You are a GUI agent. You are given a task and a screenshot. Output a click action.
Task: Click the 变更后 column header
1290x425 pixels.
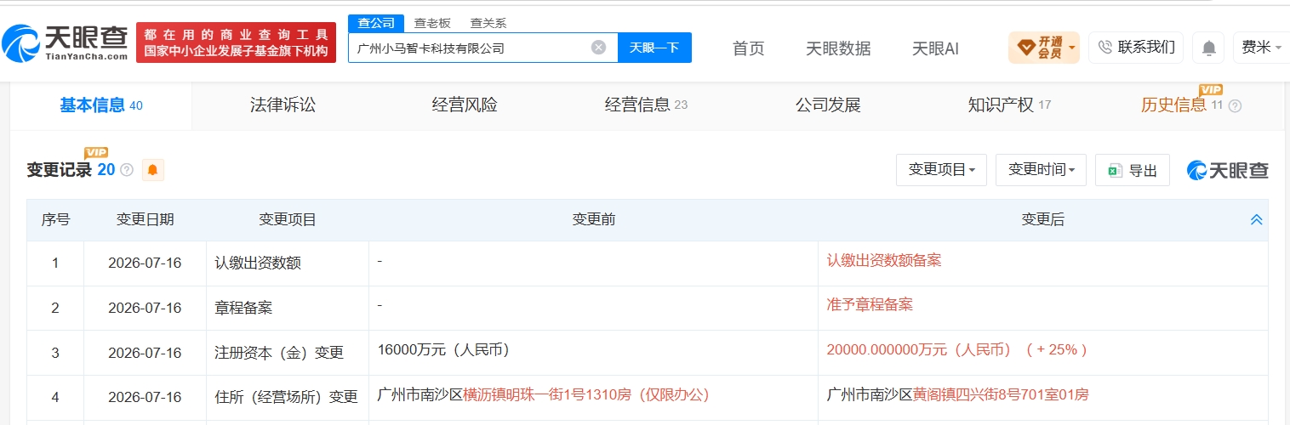(x=1043, y=220)
